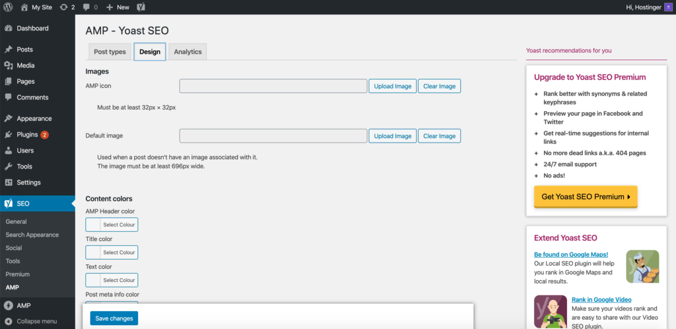676x329 pixels.
Task: Switch to the Post types tab
Action: [110, 52]
